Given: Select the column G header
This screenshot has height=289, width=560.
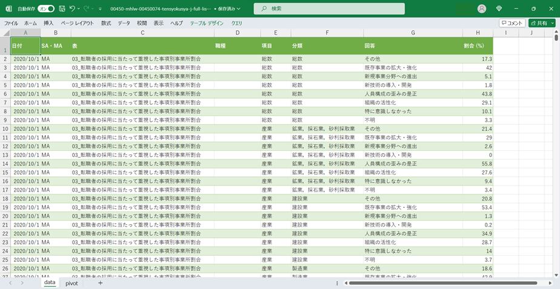Looking at the screenshot, I should pyautogui.click(x=412, y=33).
